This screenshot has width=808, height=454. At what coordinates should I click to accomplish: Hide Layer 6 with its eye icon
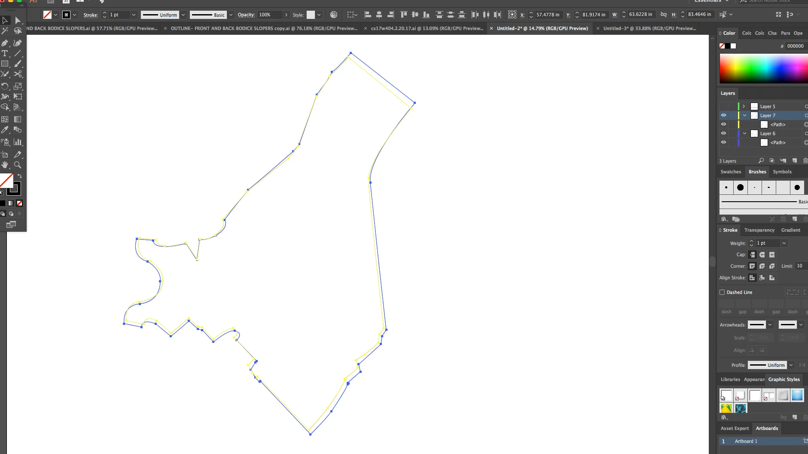(x=724, y=133)
